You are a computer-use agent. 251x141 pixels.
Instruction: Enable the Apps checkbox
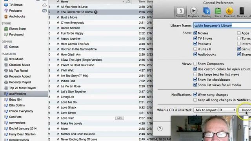click(x=239, y=33)
